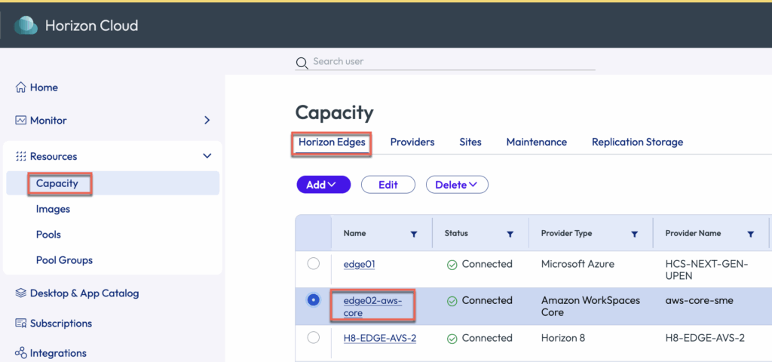Open the Add dropdown button
The image size is (772, 362).
323,185
